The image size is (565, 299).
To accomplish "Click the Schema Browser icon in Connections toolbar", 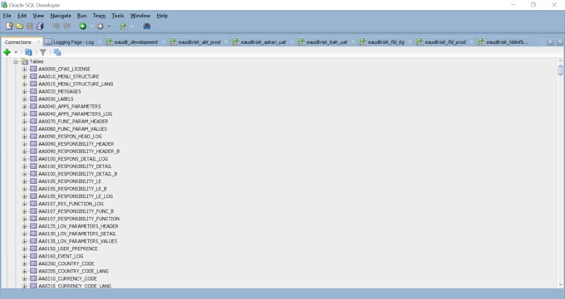I will 57,52.
